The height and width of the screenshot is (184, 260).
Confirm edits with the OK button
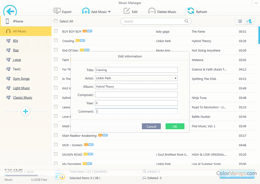tap(175, 127)
